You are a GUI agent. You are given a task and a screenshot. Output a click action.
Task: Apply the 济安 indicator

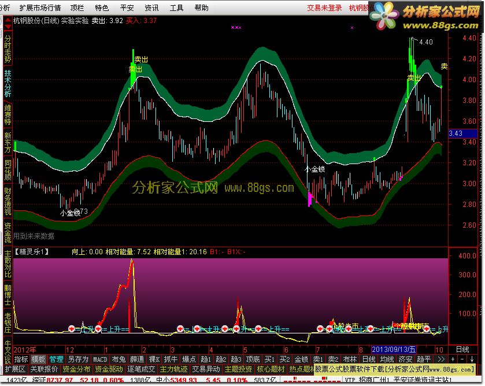tap(405, 359)
